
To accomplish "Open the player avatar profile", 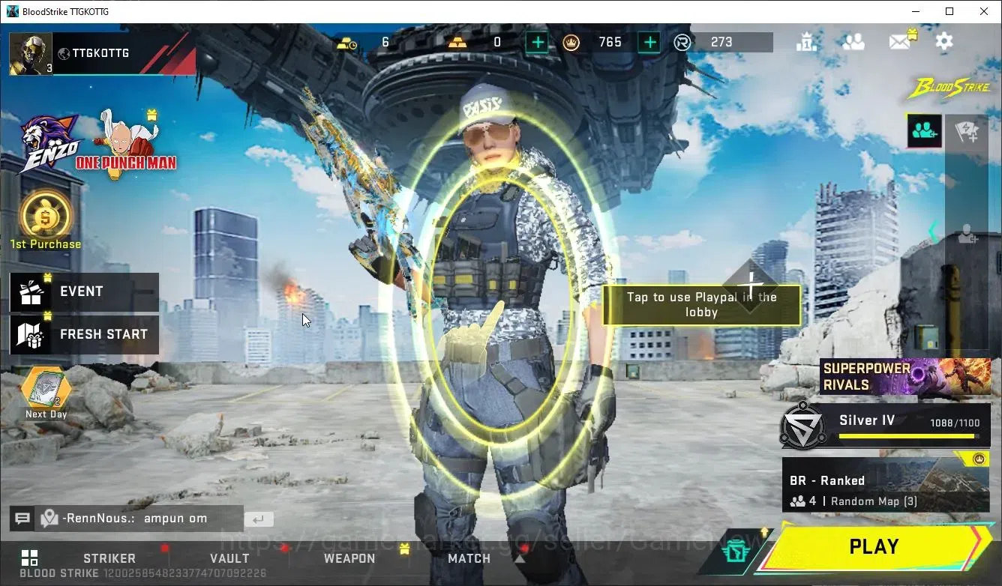I will point(30,54).
